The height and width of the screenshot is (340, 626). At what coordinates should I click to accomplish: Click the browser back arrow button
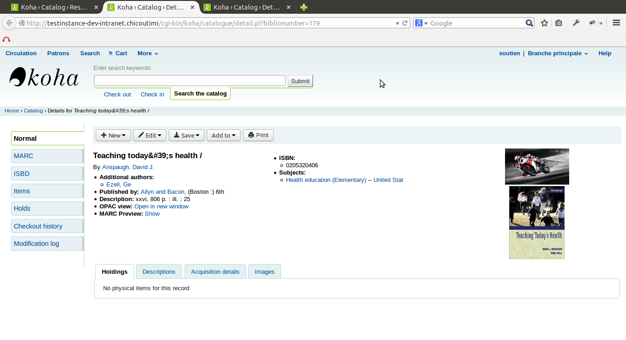tap(9, 23)
